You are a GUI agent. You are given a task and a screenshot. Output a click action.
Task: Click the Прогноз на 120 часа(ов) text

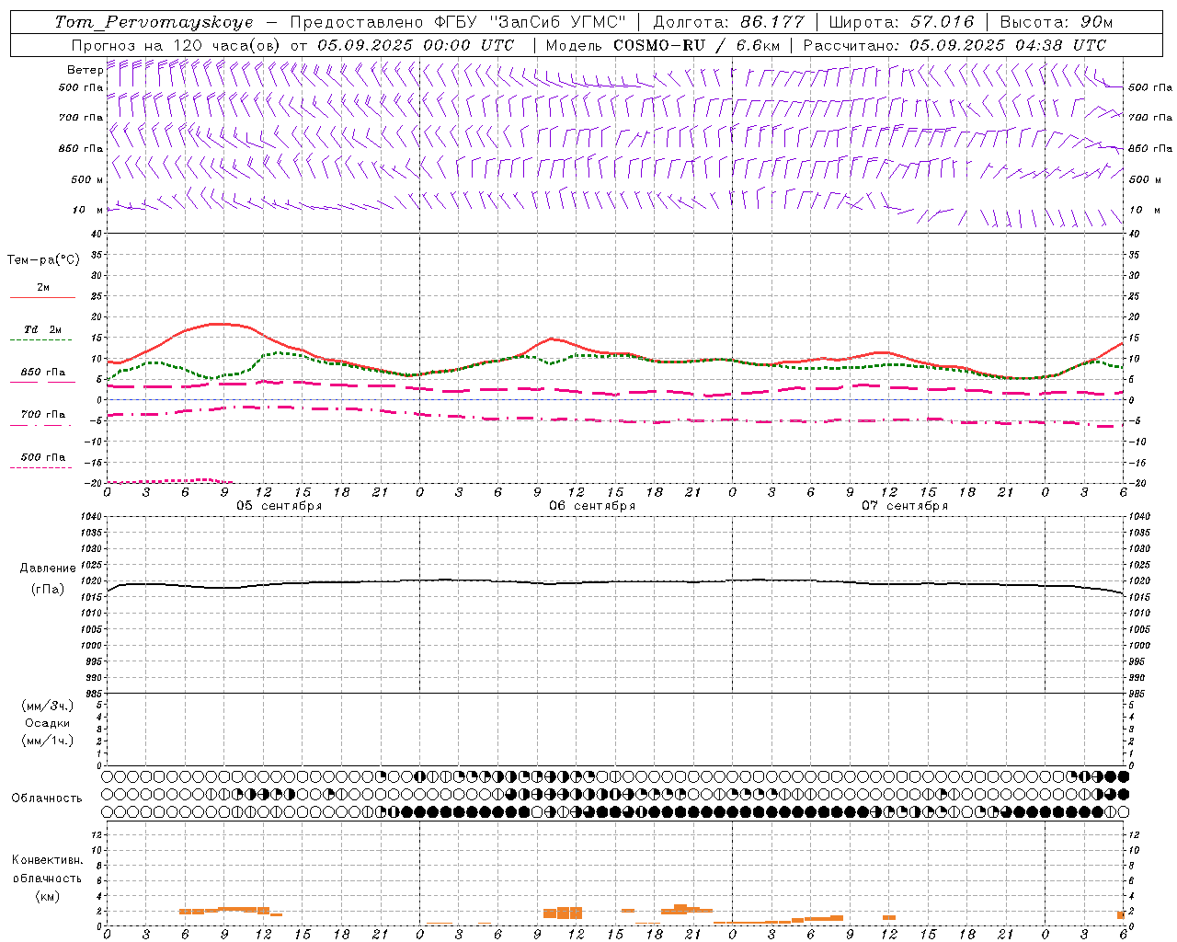[176, 45]
